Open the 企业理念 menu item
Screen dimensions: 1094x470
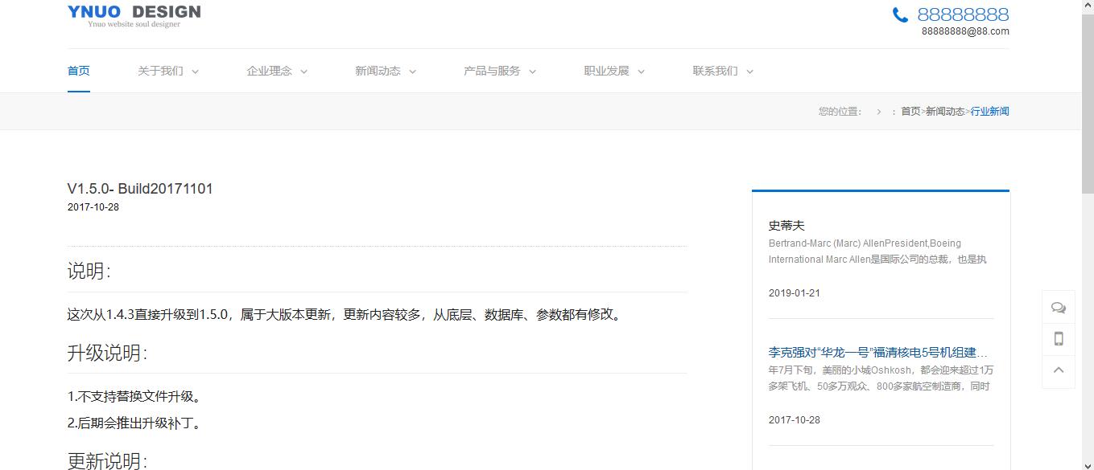(x=269, y=71)
